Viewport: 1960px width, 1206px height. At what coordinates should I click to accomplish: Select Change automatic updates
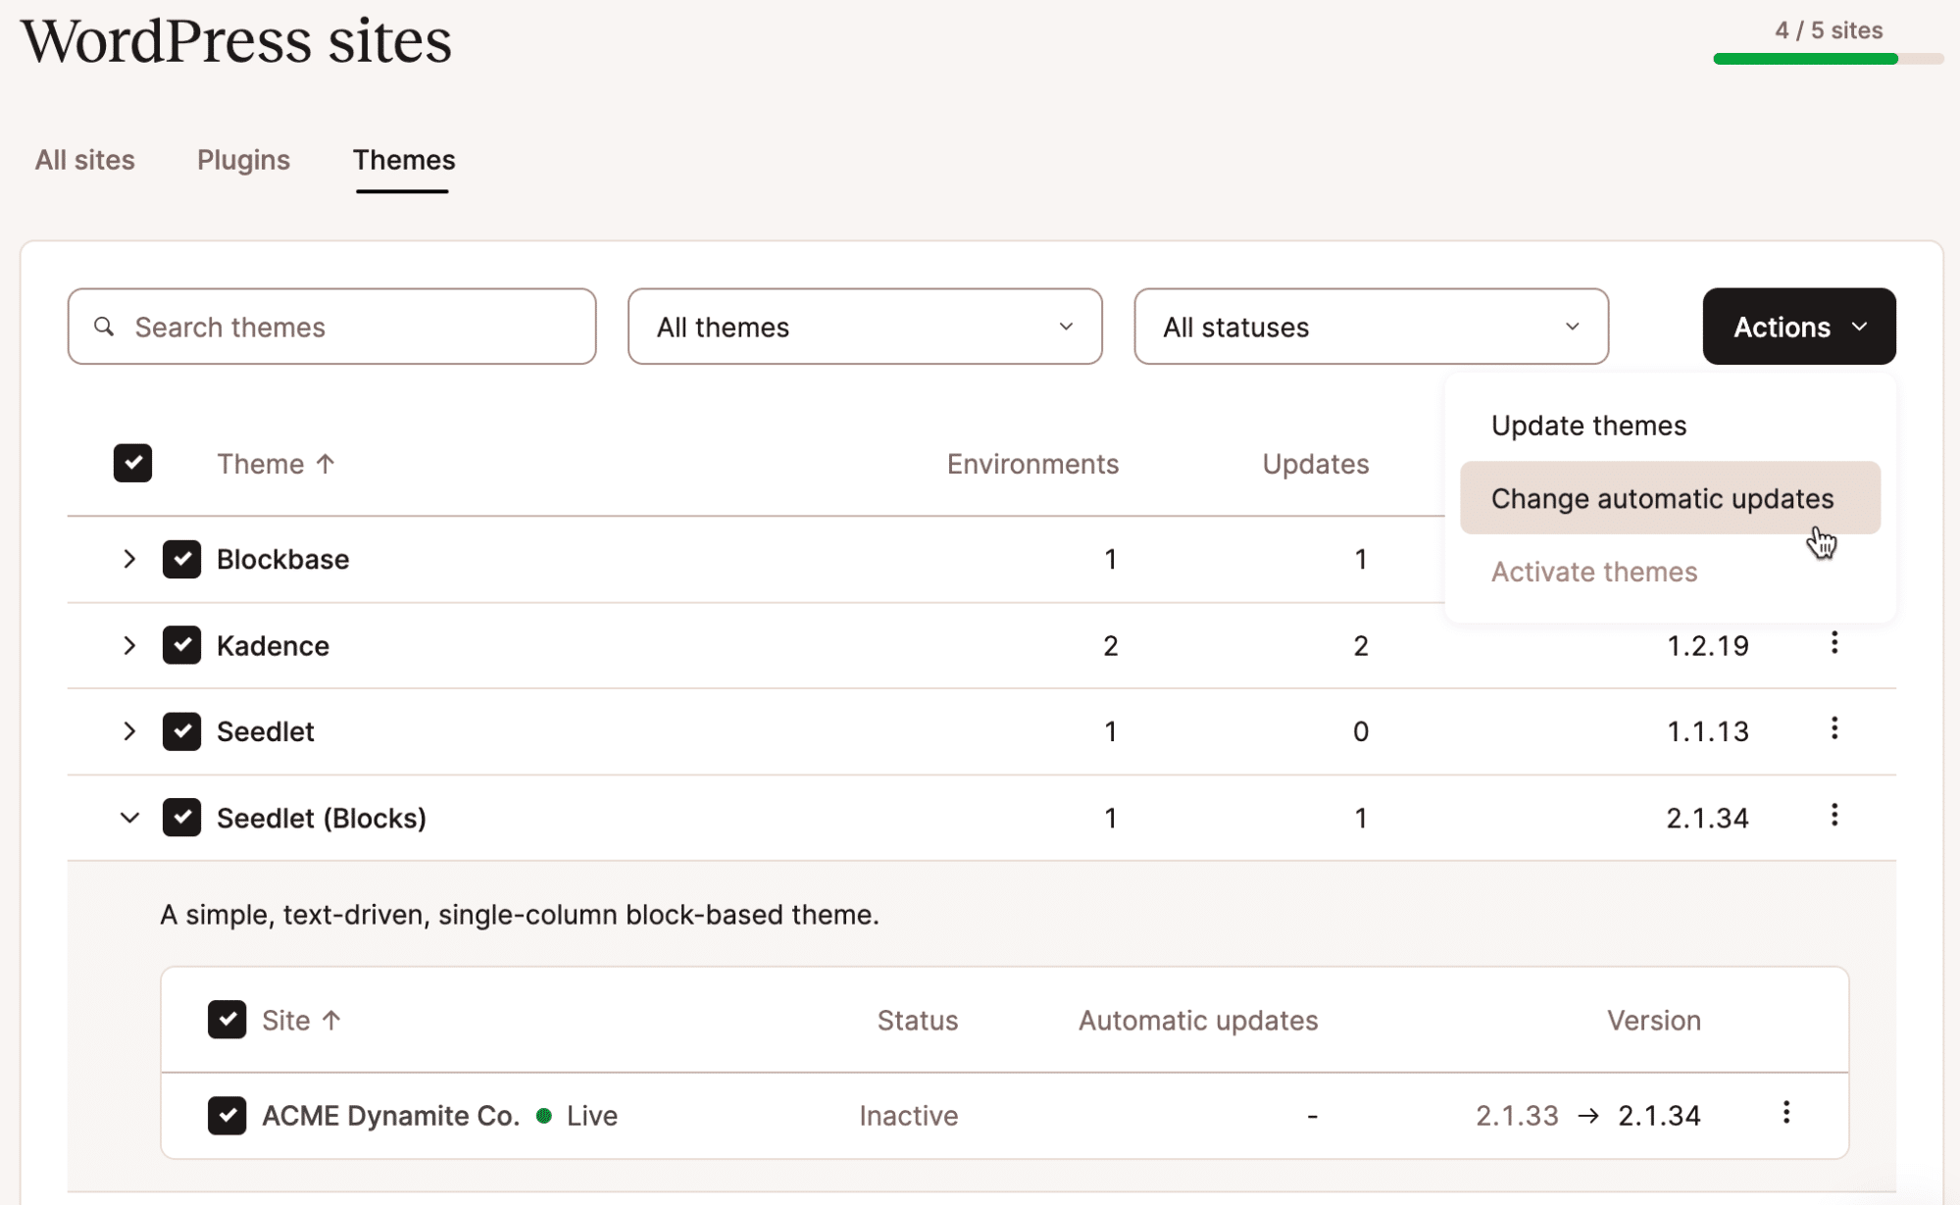pyautogui.click(x=1662, y=498)
